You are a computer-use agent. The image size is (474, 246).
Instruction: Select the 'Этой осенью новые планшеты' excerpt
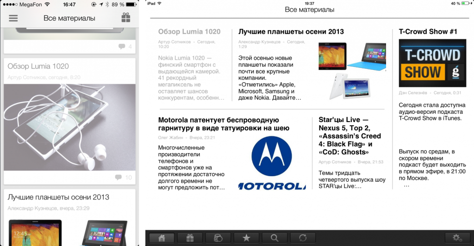(270, 78)
